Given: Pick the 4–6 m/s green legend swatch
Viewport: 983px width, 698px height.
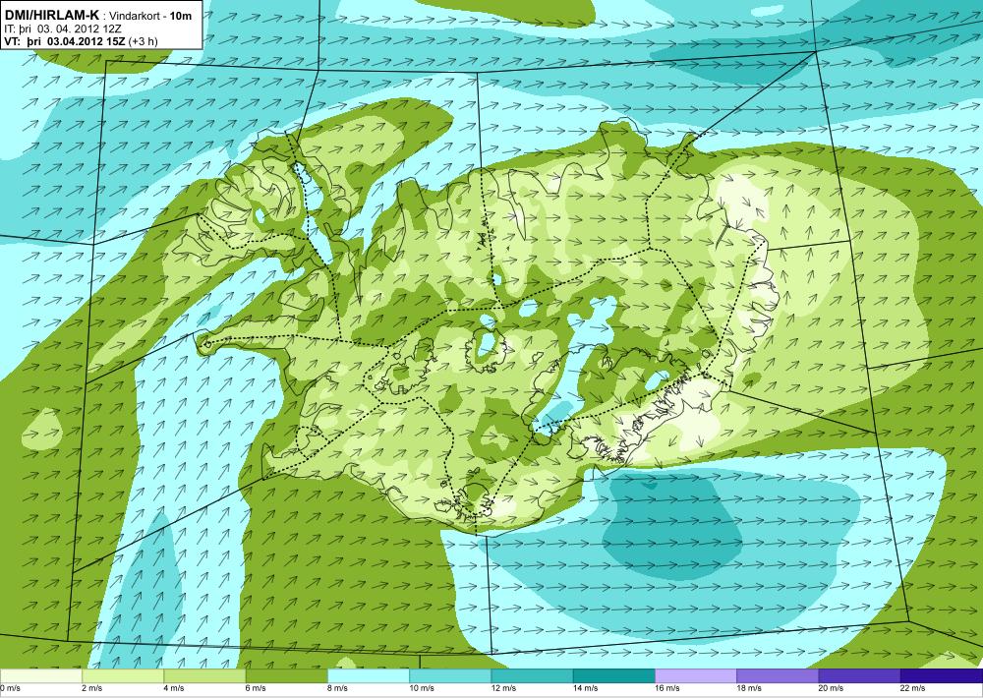Looking at the screenshot, I should pos(204,676).
